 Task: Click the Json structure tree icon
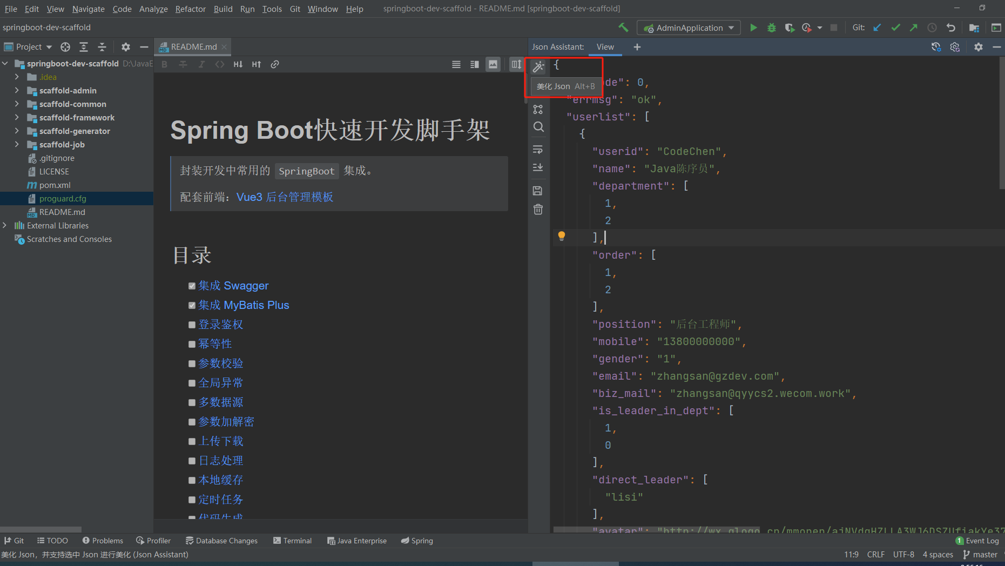coord(538,109)
